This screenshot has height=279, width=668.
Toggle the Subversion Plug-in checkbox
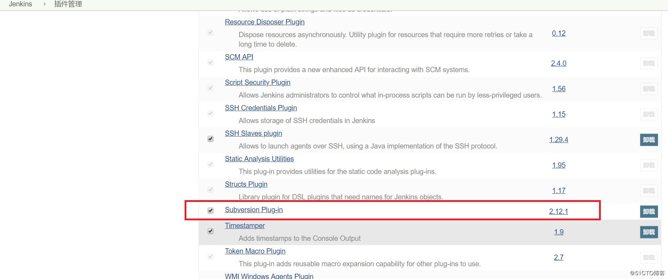point(210,211)
